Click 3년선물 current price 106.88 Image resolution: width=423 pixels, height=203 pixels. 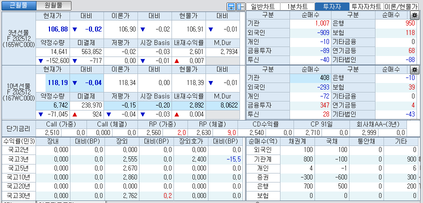pyautogui.click(x=58, y=29)
